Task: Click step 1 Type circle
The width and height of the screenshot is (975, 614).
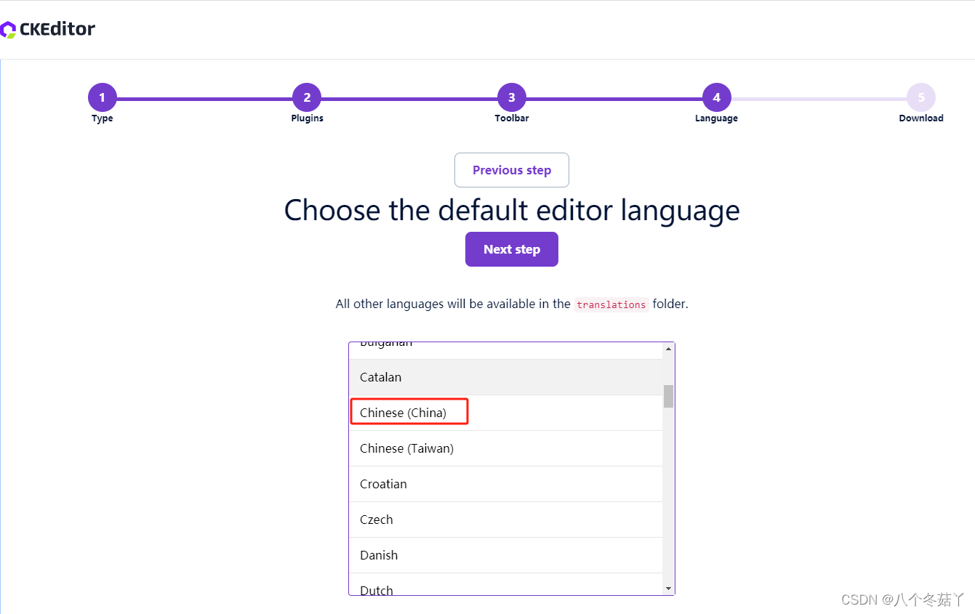Action: pyautogui.click(x=102, y=97)
